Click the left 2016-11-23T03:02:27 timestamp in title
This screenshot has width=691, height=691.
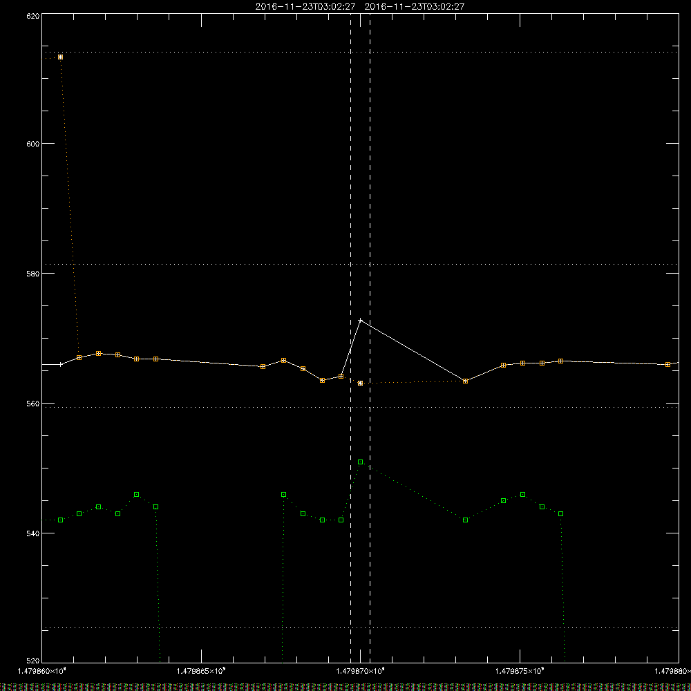tap(305, 7)
